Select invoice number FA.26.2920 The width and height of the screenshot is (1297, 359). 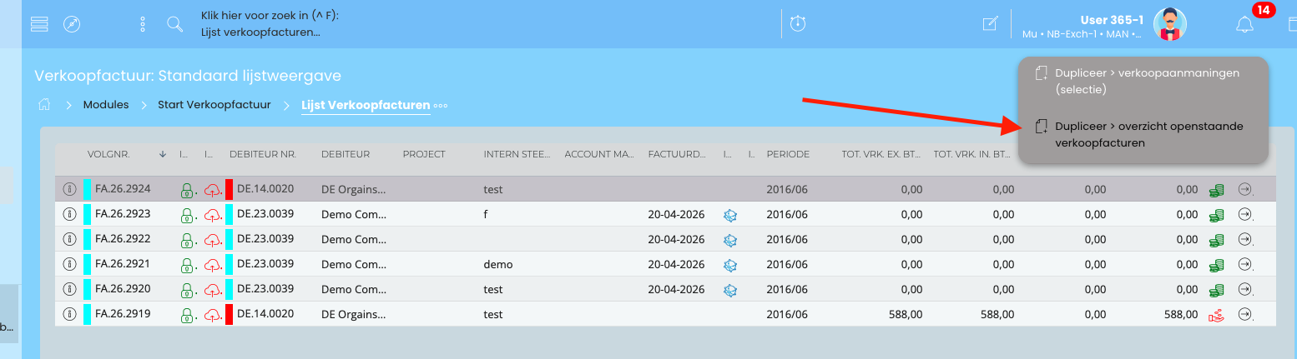(x=123, y=290)
